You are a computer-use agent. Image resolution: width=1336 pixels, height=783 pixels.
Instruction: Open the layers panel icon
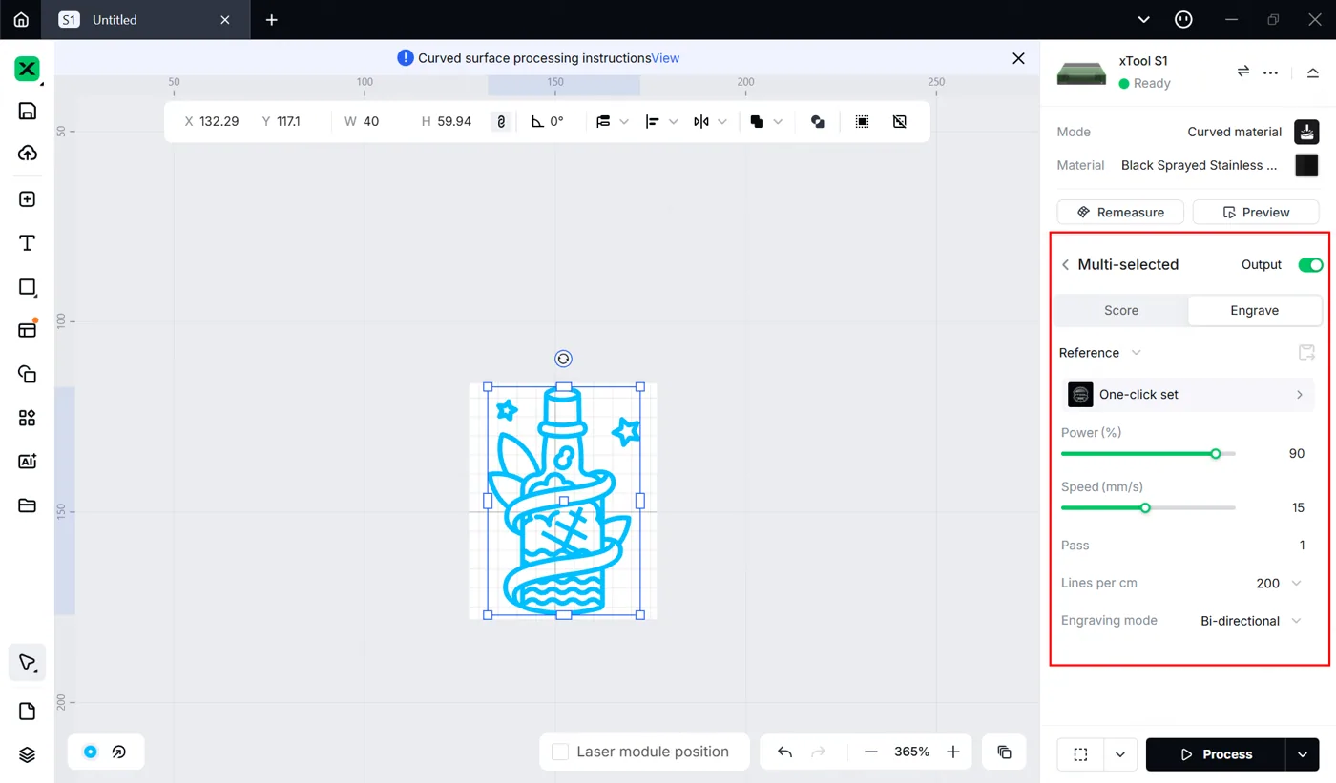(x=27, y=754)
